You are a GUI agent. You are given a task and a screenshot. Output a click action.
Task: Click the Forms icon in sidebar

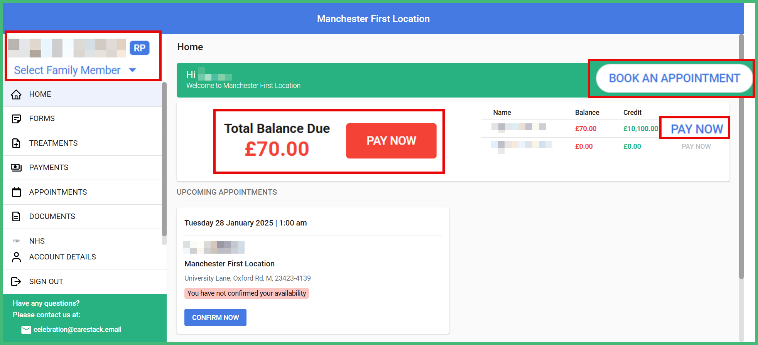click(x=16, y=119)
